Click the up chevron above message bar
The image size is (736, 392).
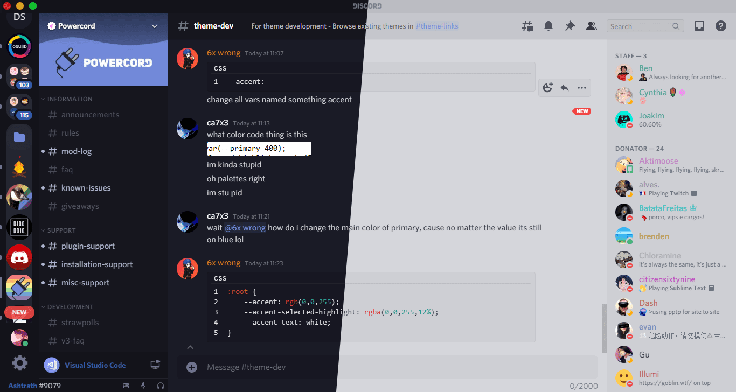(190, 347)
